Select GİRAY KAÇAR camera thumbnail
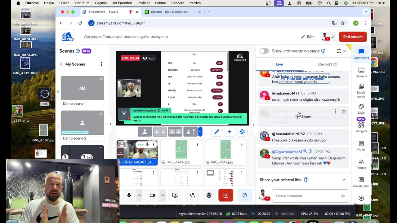 point(137,153)
